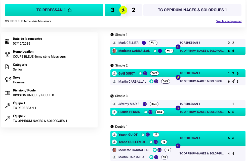This screenshot has height=164, width=247.
Task: Click the lightning icon in Simple 2 match
Action: 178,77
